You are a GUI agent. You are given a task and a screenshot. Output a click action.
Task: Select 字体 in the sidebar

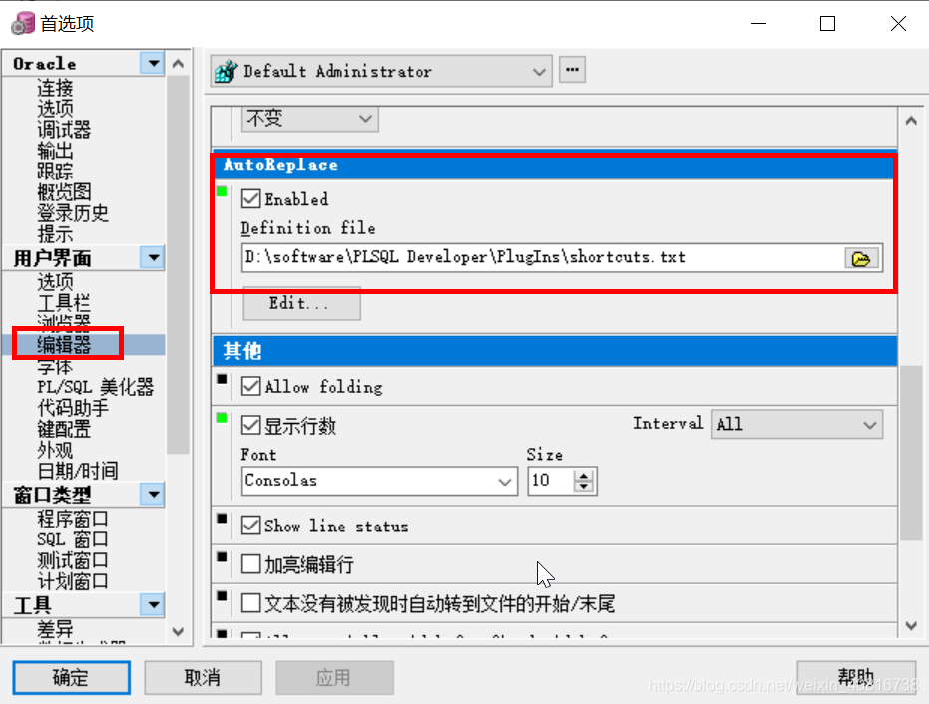pos(55,367)
